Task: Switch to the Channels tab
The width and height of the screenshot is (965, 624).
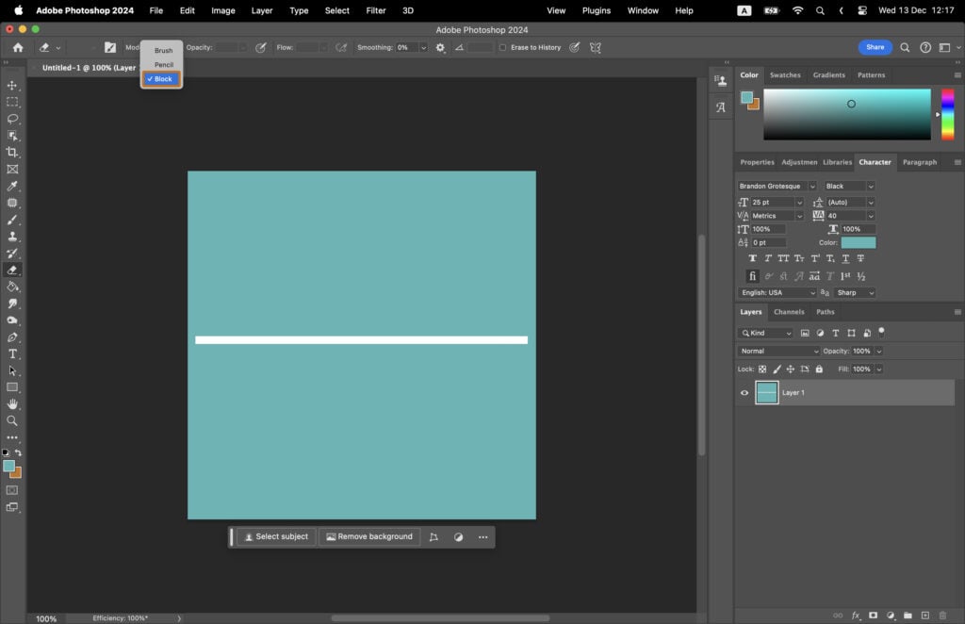Action: (789, 311)
